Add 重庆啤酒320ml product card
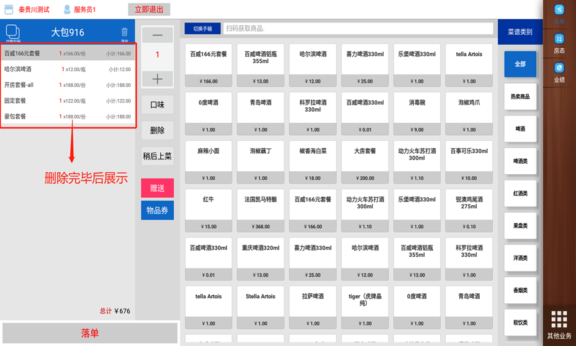 coord(261,259)
